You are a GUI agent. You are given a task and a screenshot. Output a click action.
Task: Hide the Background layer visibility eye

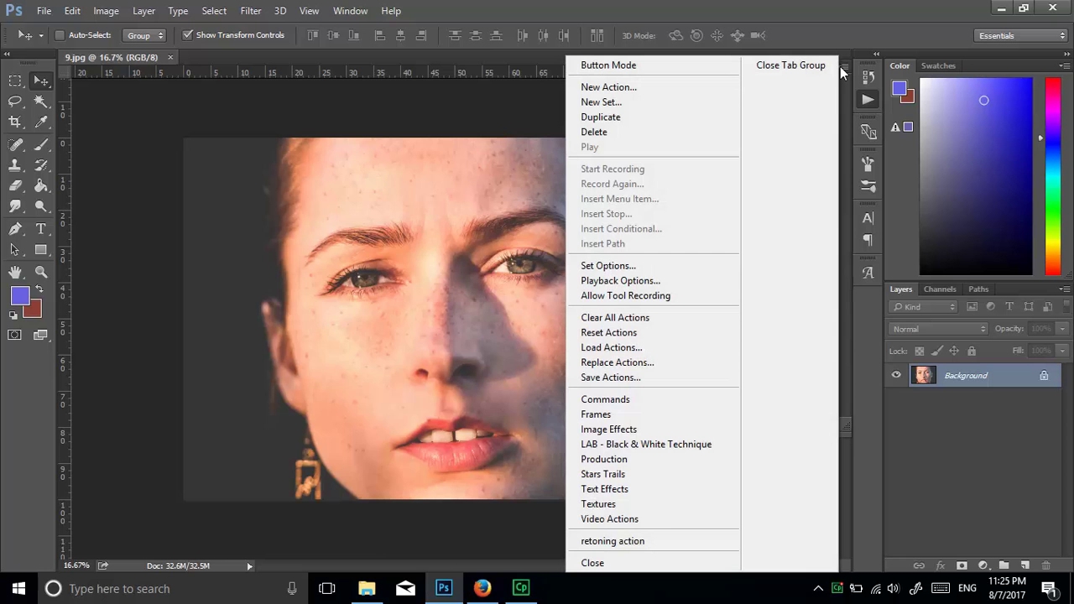(896, 376)
